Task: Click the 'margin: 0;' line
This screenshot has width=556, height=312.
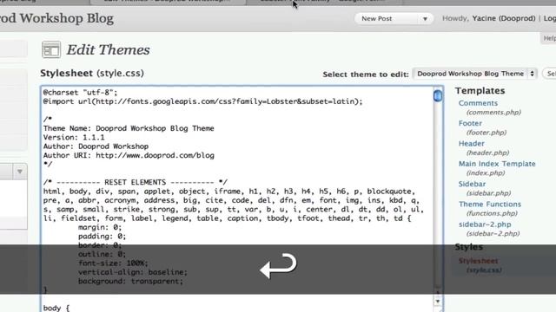Action: click(x=100, y=227)
